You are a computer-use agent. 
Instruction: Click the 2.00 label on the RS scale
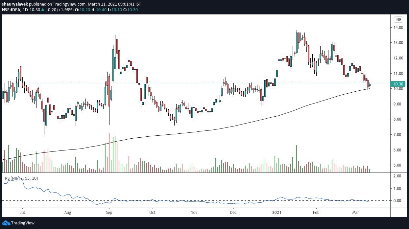pyautogui.click(x=397, y=176)
